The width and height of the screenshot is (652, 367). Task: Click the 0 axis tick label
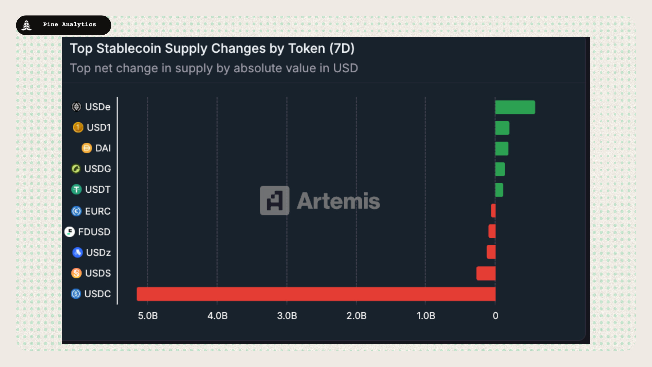495,316
